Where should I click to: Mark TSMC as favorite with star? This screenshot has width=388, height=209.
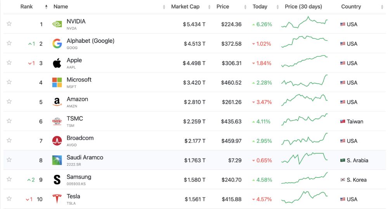point(9,121)
